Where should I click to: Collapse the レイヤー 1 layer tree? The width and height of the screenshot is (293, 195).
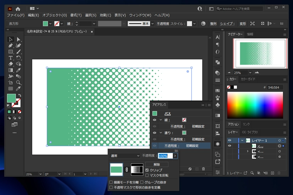coord(242,140)
